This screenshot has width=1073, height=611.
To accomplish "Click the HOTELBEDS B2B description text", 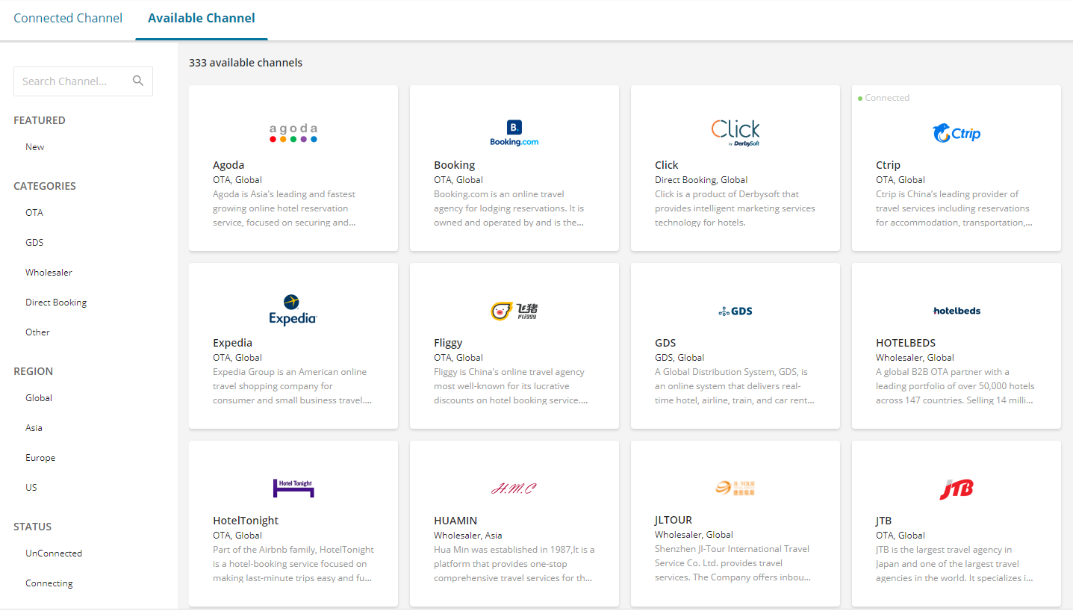I will [x=955, y=386].
